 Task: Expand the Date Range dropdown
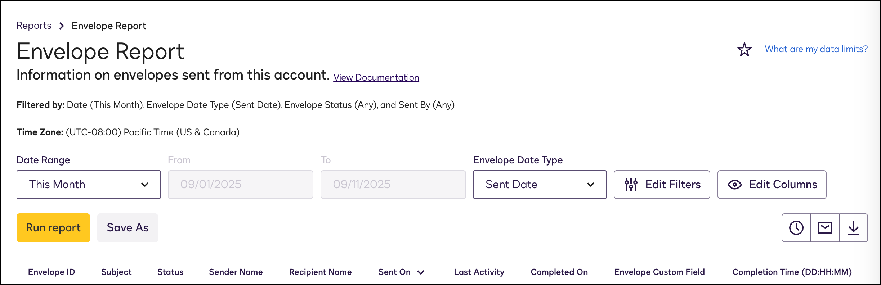tap(89, 185)
